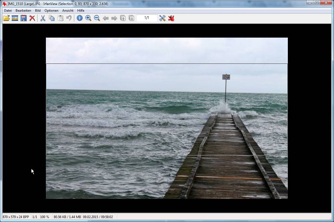This screenshot has width=334, height=222.
Task: Click status bar text 80.56 KB / 1.44 MB
Action: pyautogui.click(x=67, y=217)
